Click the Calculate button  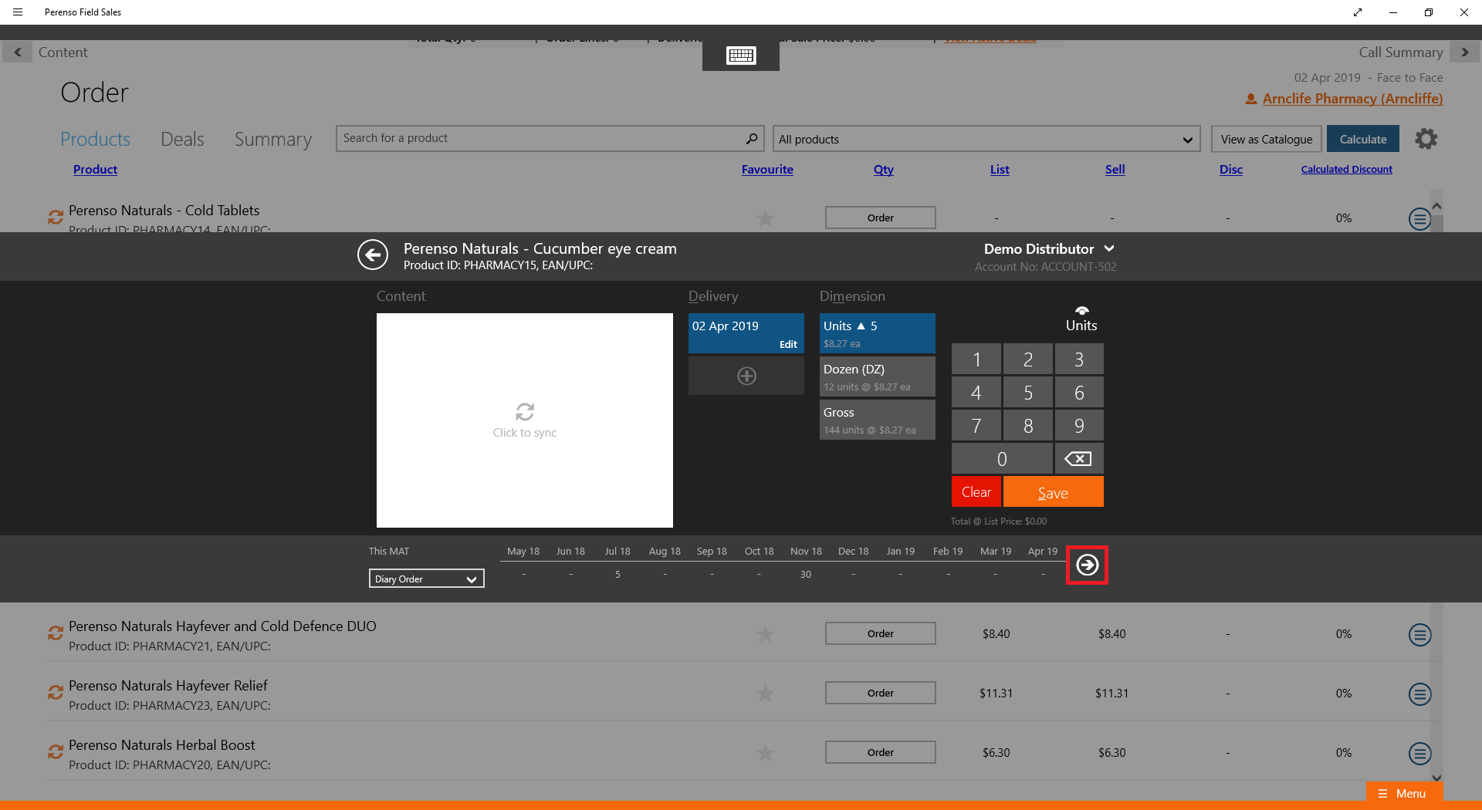1363,139
